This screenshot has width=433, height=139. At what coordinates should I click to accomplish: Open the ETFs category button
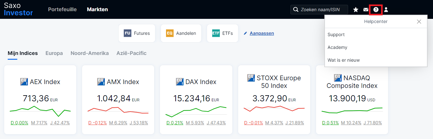tap(223, 33)
